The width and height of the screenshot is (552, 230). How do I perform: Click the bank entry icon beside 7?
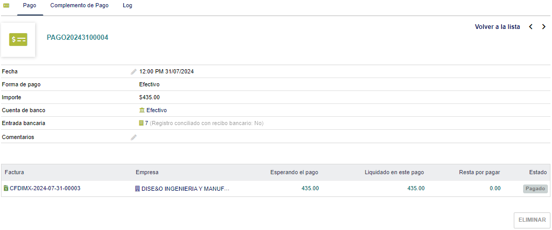click(x=141, y=124)
